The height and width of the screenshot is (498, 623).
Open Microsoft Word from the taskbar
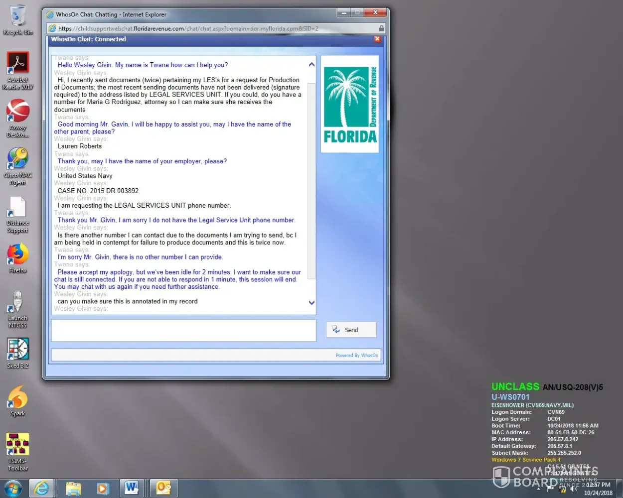pyautogui.click(x=132, y=488)
